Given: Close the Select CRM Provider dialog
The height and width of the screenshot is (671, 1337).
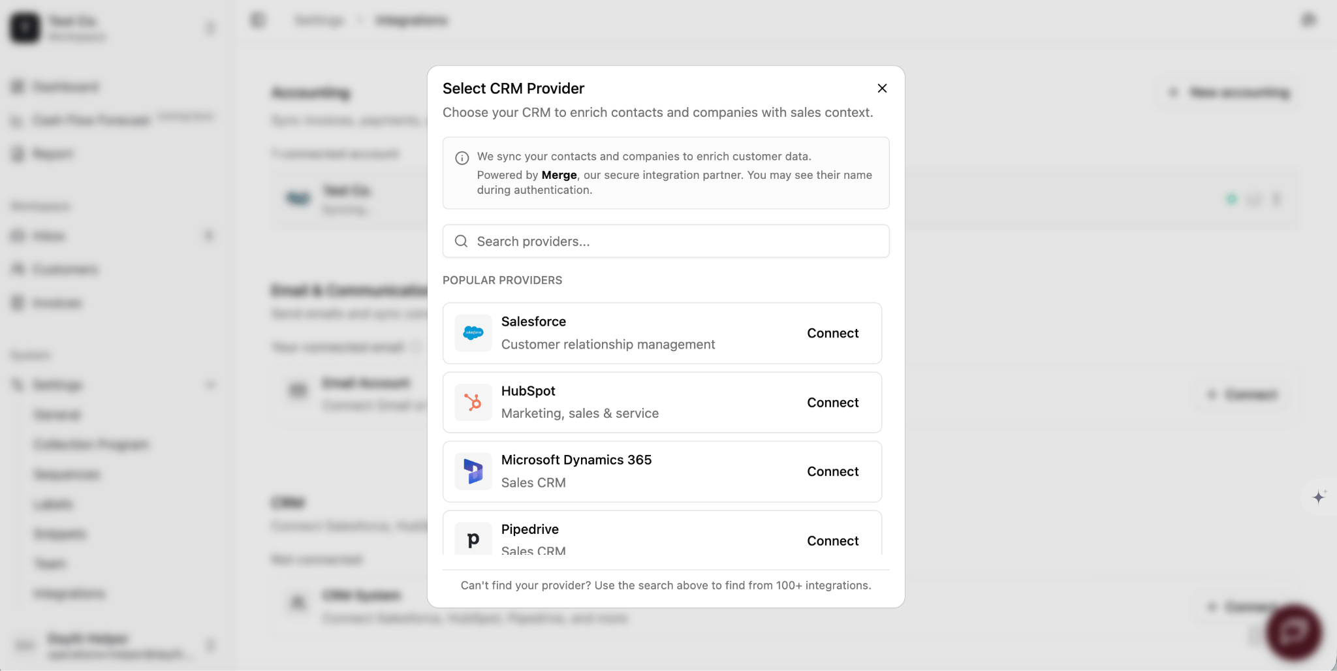Looking at the screenshot, I should (x=882, y=88).
